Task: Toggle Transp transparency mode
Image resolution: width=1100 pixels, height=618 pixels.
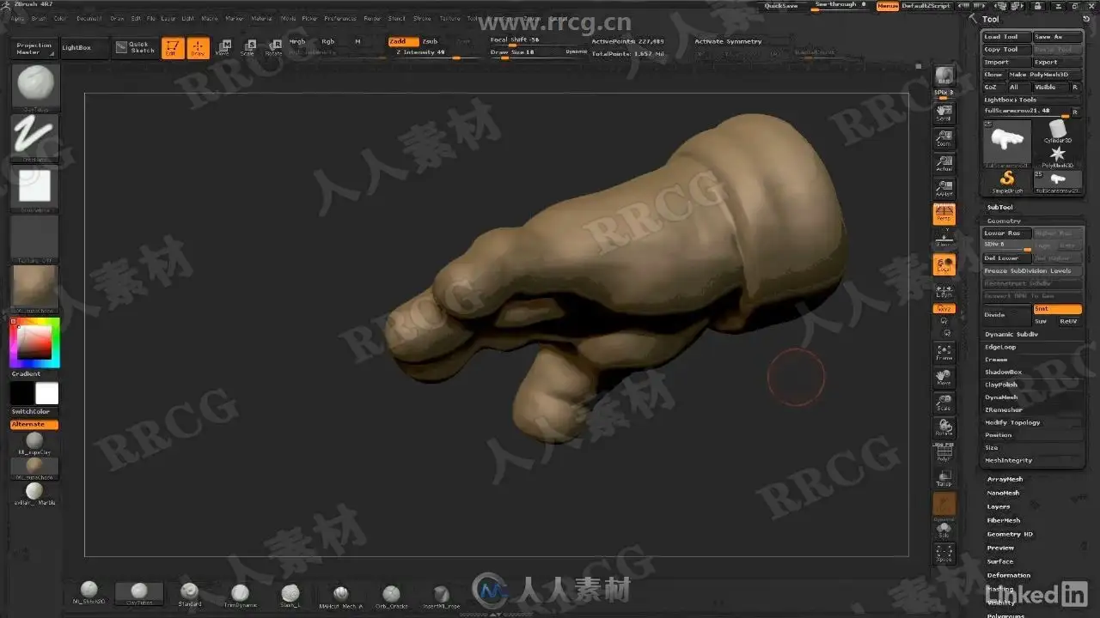Action: click(944, 478)
